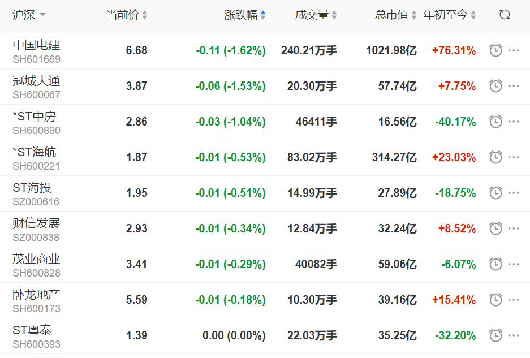Click the -18.75% year-to-date value
Screen dimensions: 530x358
pos(455,193)
